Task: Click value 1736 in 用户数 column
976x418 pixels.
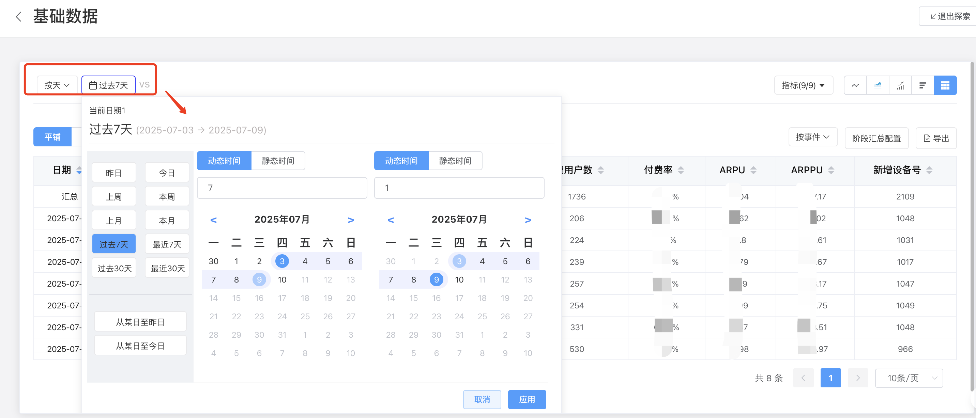Action: [x=577, y=197]
